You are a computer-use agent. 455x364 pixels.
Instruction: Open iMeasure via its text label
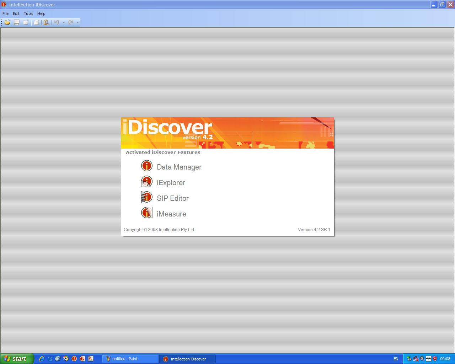click(x=171, y=214)
